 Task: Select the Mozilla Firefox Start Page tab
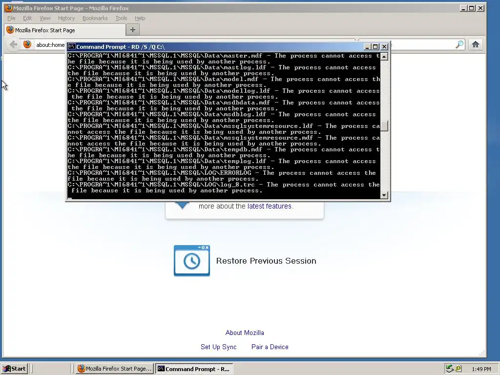pos(65,30)
